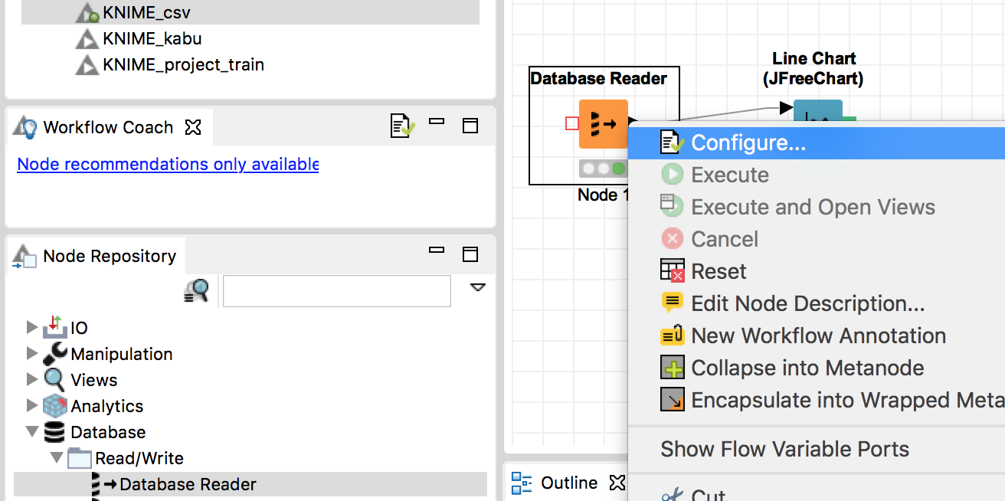This screenshot has height=501, width=1005.
Task: Click Node Repository tab icon
Action: [25, 256]
